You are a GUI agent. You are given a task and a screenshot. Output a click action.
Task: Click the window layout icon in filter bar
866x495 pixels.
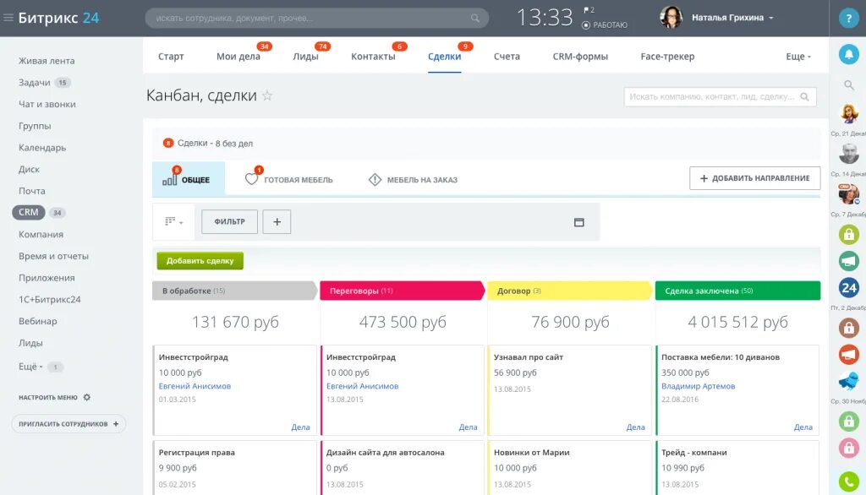(578, 222)
